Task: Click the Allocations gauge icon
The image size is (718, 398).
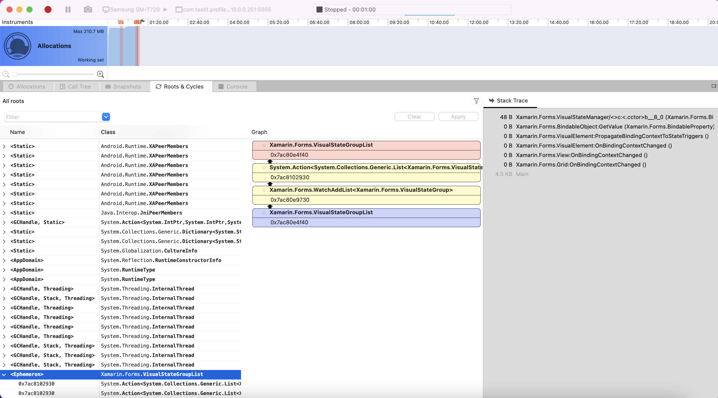Action: coord(17,46)
